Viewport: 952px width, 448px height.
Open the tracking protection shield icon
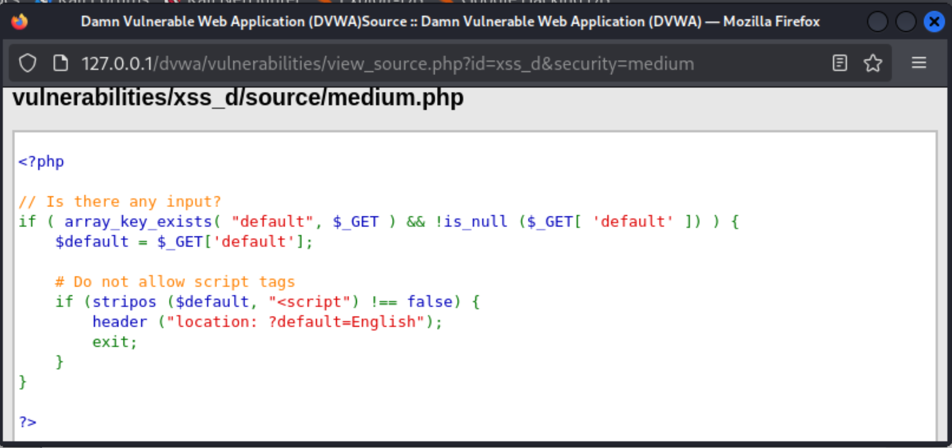28,63
